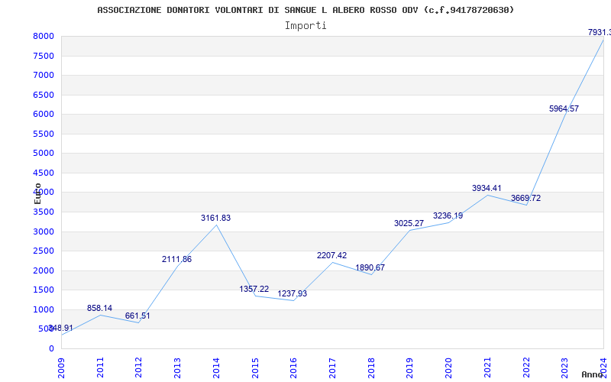This screenshot has height=382, width=611.
Task: Click the y-axis value 2500
Action: click(x=44, y=251)
